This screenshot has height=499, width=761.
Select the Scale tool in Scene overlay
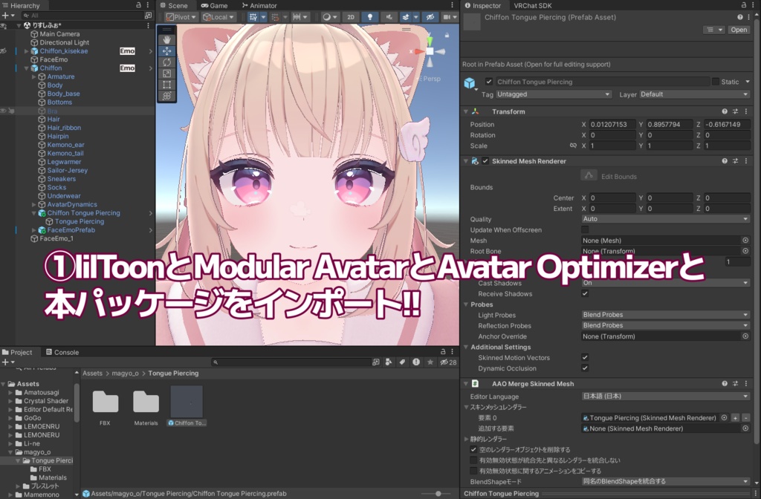tap(166, 74)
